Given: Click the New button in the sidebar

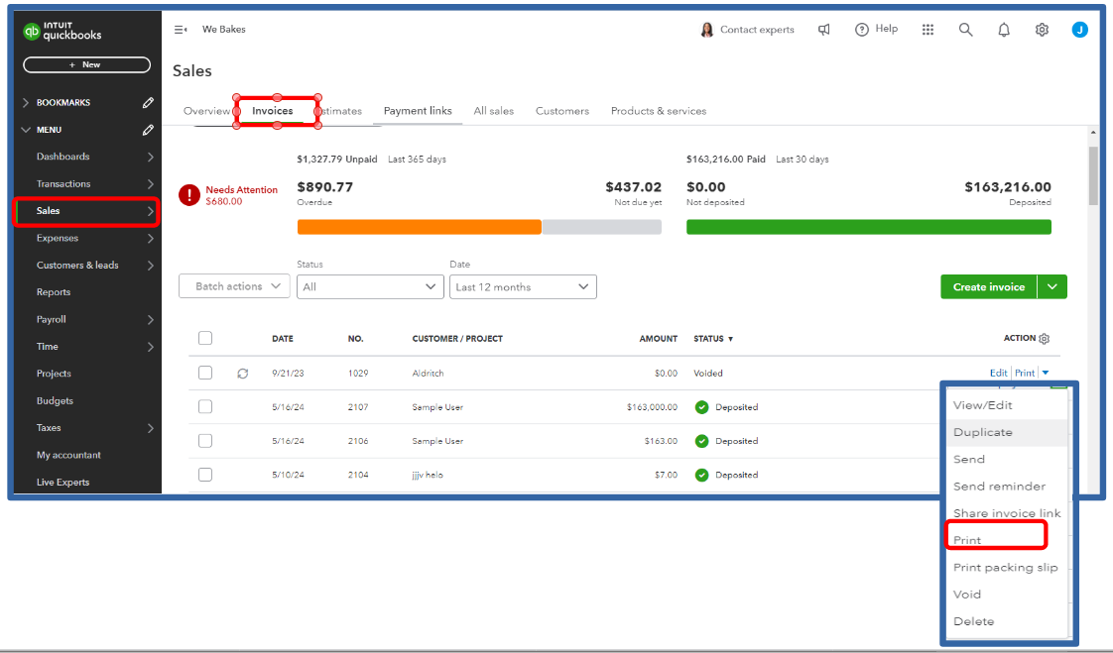Looking at the screenshot, I should (85, 63).
